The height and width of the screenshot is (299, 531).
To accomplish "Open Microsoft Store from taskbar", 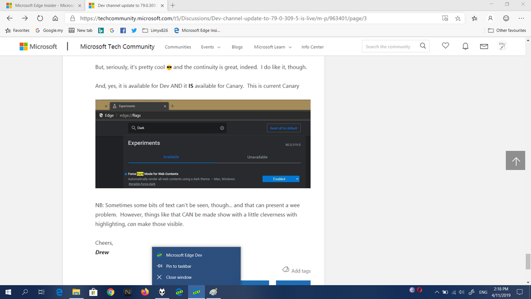I will [93, 292].
